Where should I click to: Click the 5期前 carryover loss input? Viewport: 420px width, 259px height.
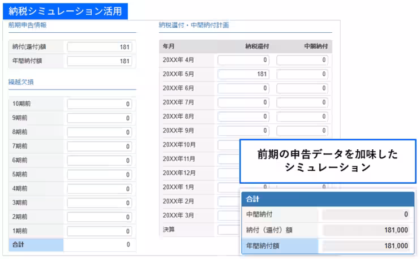tap(100, 175)
